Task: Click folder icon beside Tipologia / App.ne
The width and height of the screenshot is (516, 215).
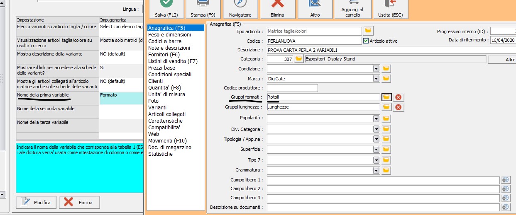Action: tap(386, 139)
